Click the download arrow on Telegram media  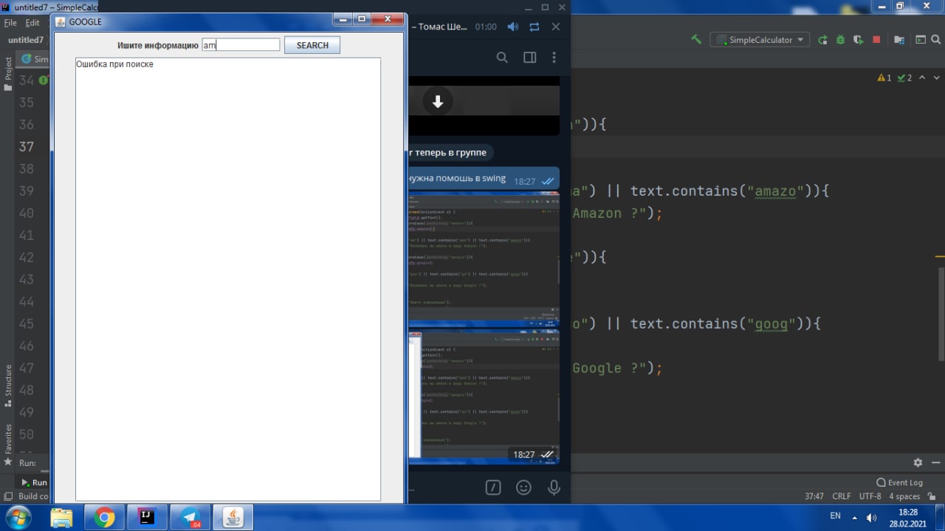(x=438, y=102)
